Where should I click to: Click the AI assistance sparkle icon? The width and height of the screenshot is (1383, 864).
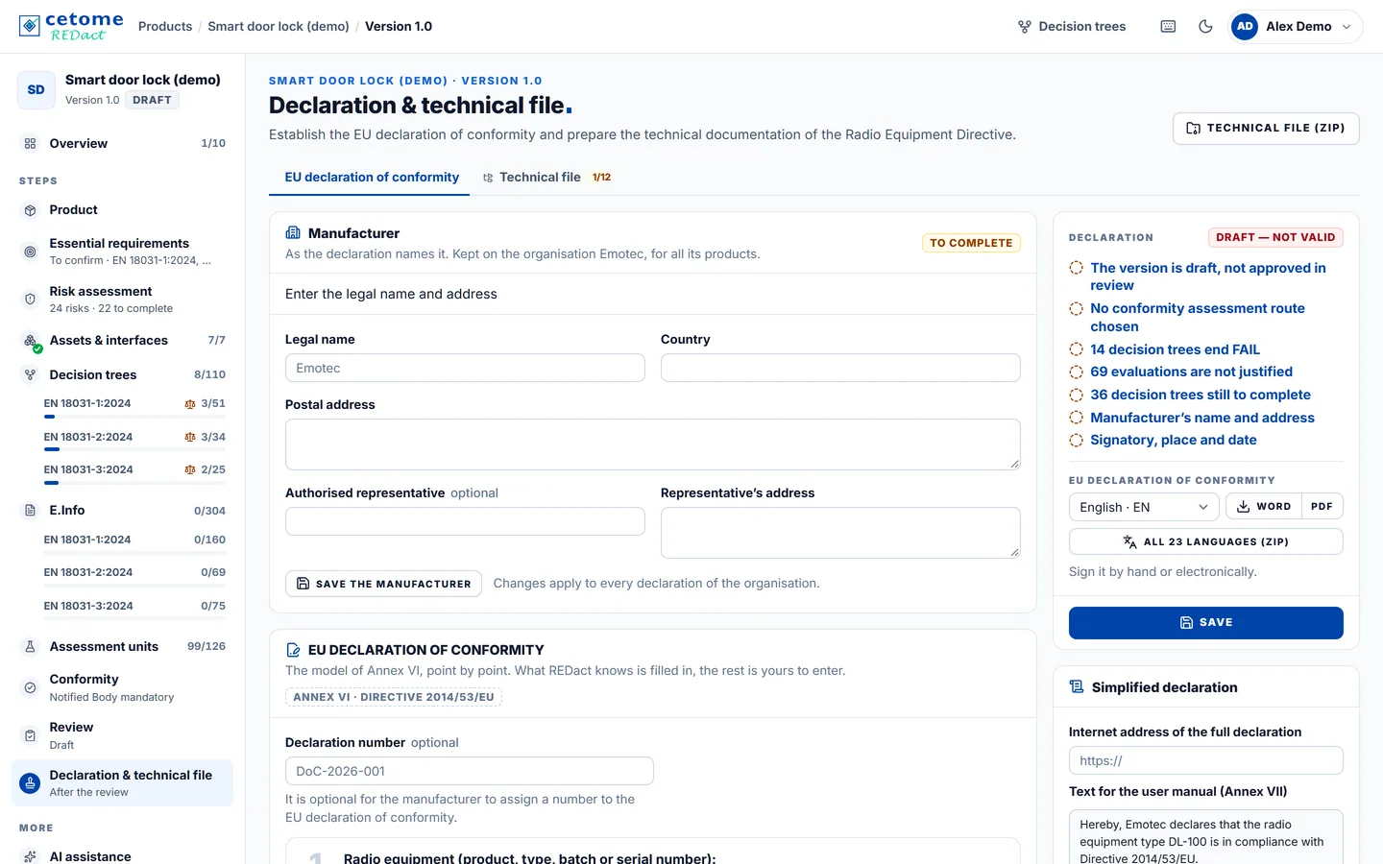pos(30,856)
